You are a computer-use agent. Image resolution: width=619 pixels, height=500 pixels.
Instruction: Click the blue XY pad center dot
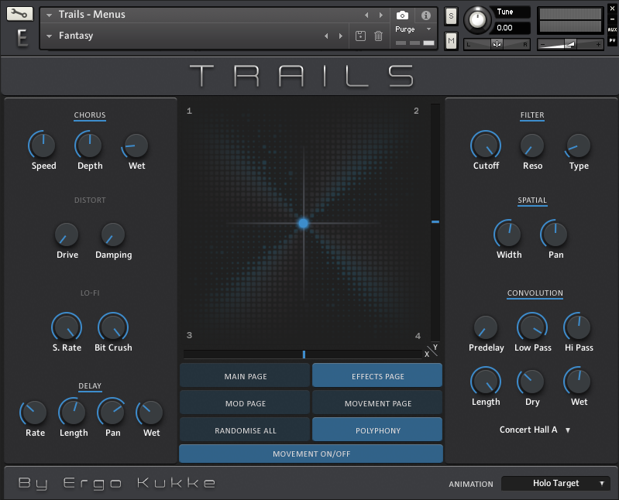303,223
